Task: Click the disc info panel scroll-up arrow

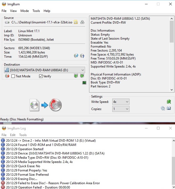Action: [x=172, y=19]
